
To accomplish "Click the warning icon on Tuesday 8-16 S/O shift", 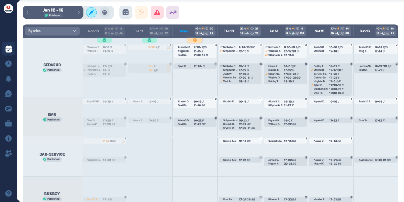I will (x=168, y=48).
